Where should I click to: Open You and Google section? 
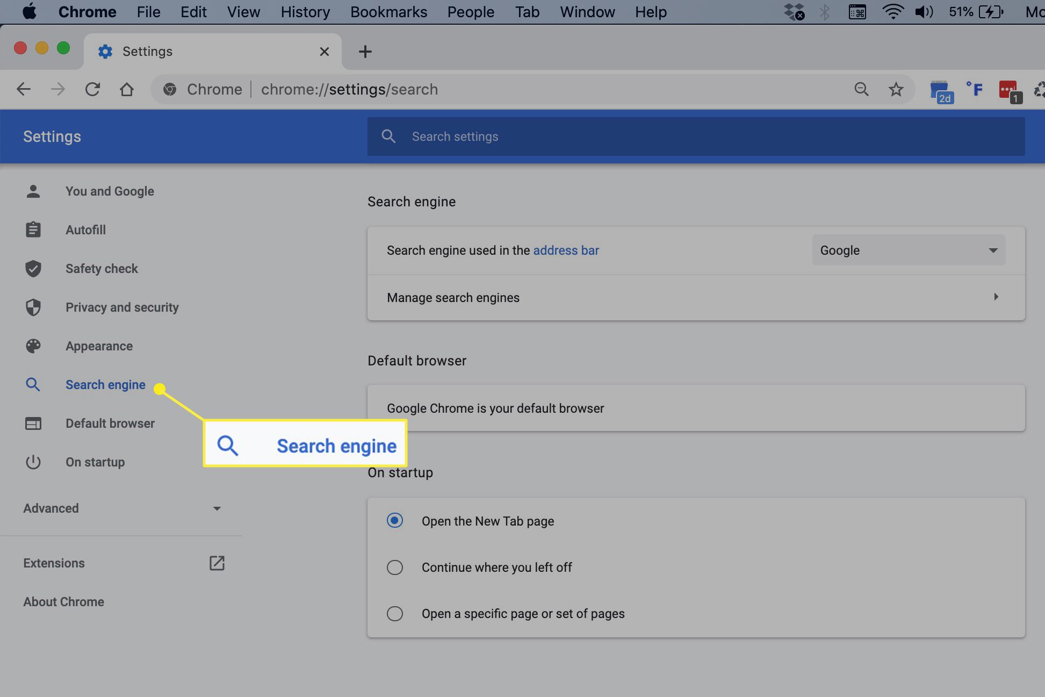pyautogui.click(x=110, y=191)
